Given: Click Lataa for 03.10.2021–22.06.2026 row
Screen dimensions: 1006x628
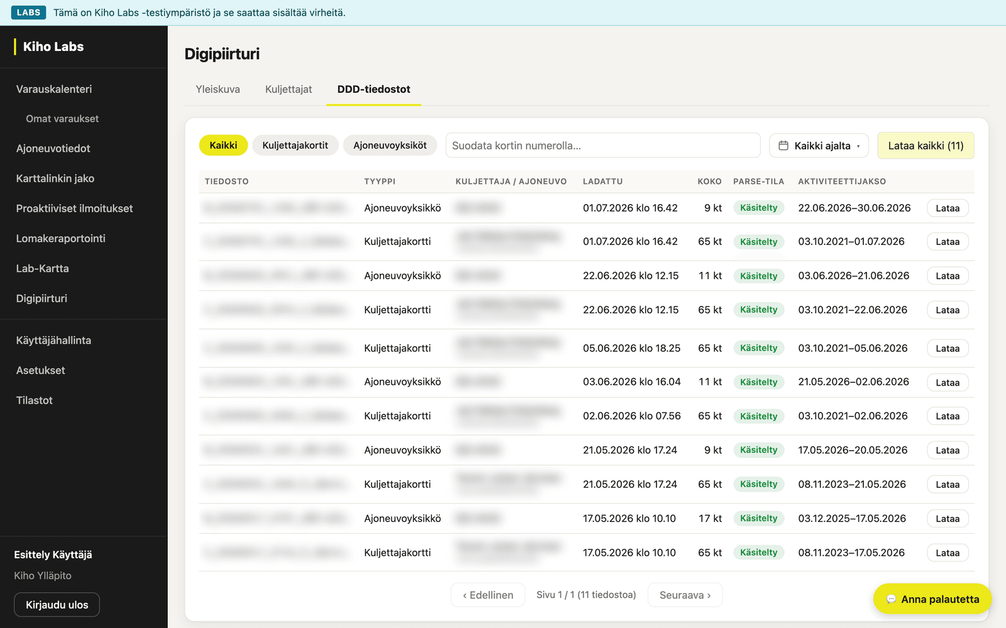Looking at the screenshot, I should [948, 310].
